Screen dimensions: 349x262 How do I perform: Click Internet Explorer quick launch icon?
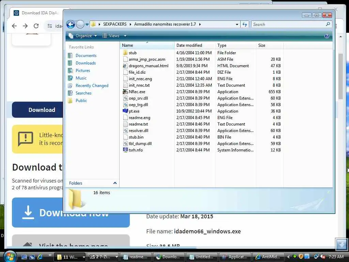(x=40, y=257)
